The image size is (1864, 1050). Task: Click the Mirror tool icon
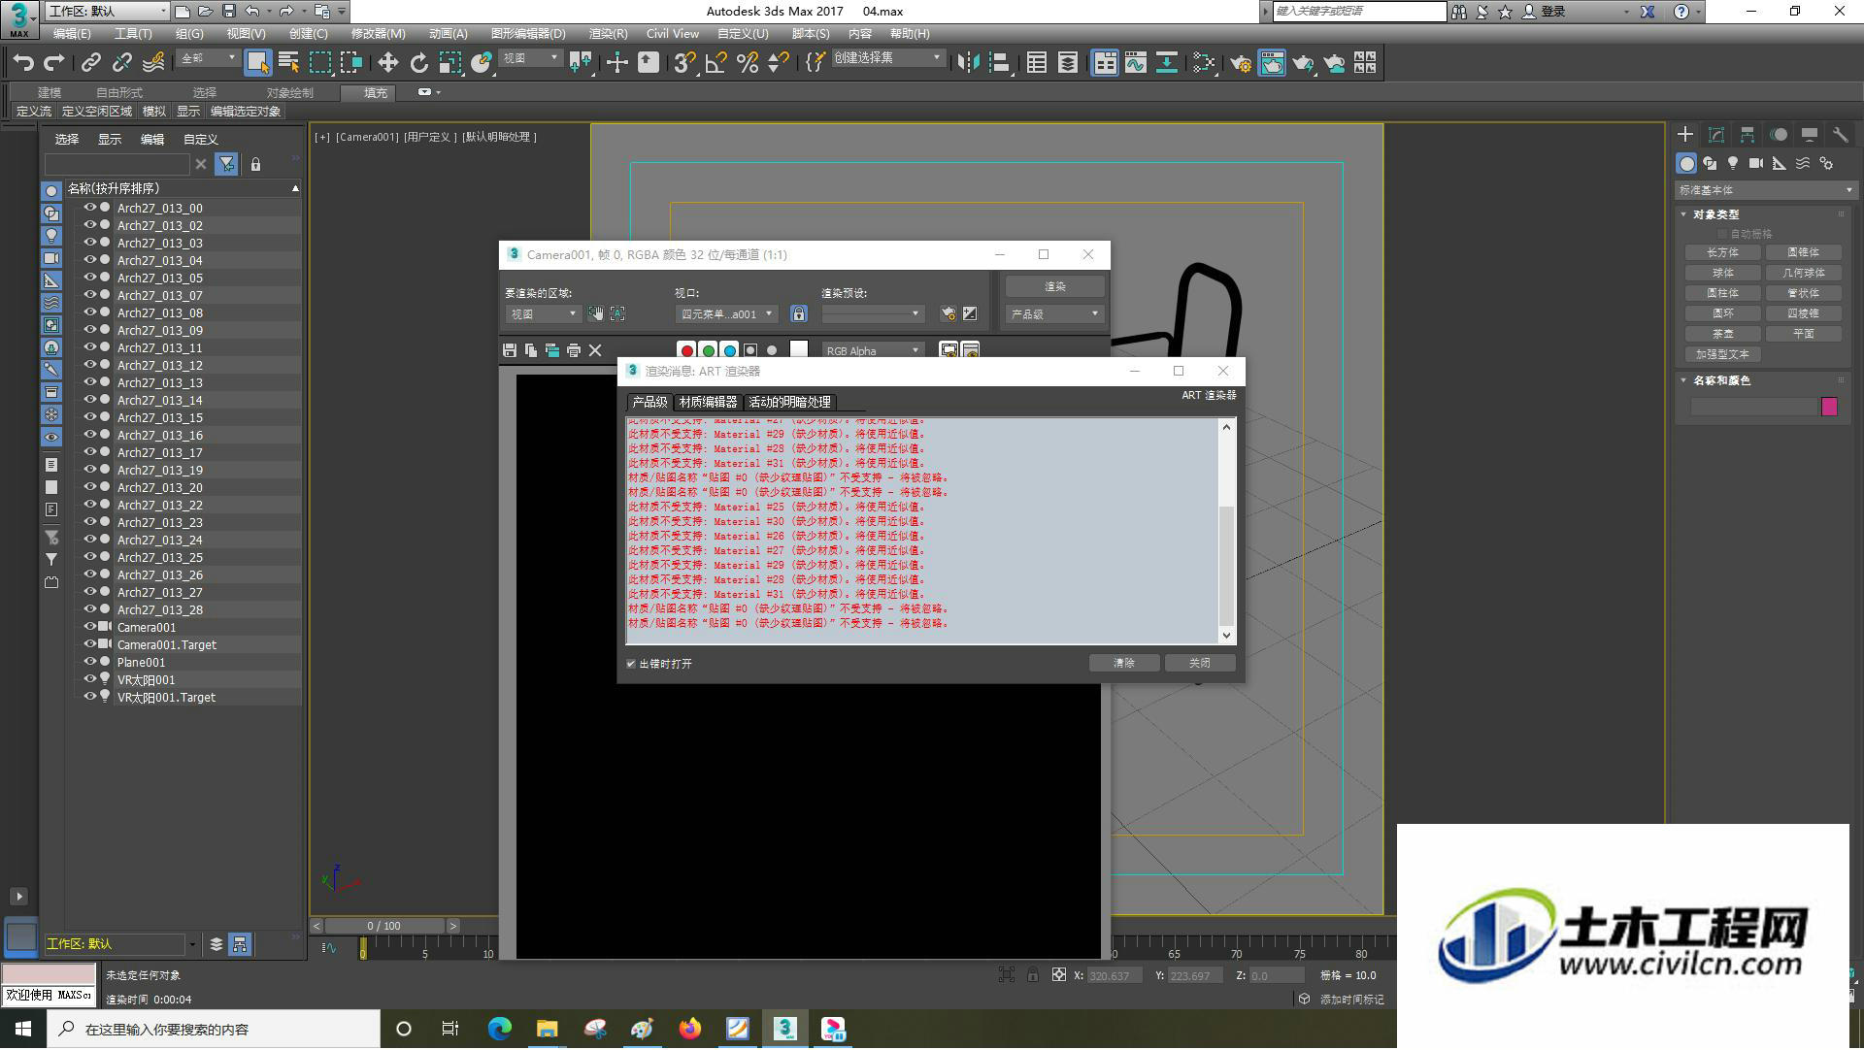(968, 63)
